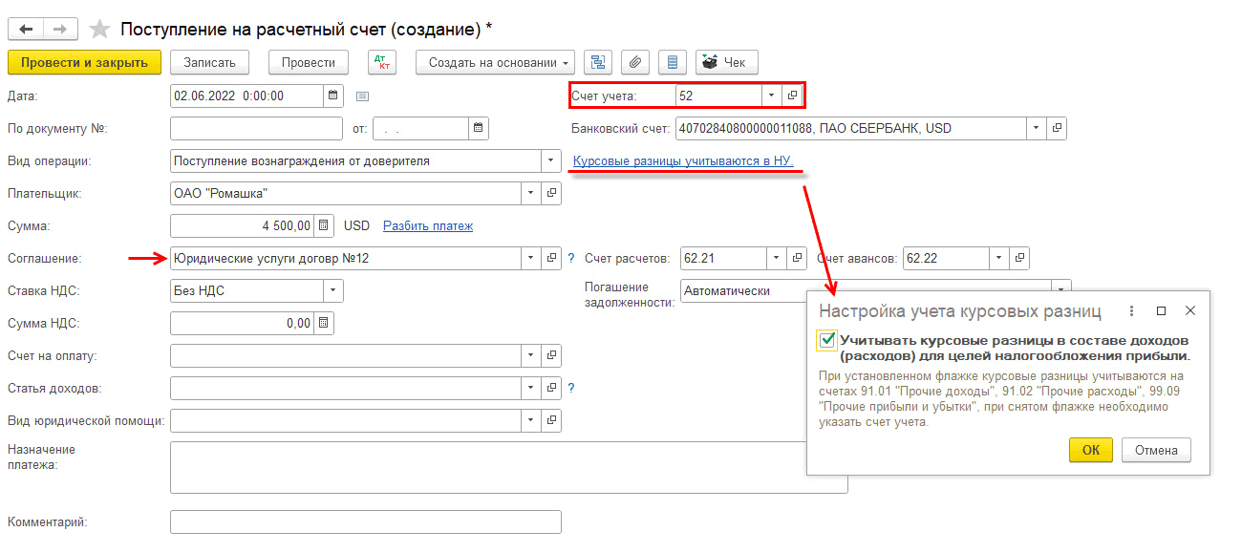Image resolution: width=1242 pixels, height=553 pixels.
Task: Click the Чек button
Action: (726, 63)
